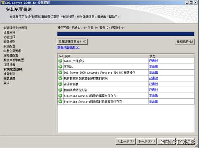
Task: Close the SQL Server setup window
Action: (195, 3)
